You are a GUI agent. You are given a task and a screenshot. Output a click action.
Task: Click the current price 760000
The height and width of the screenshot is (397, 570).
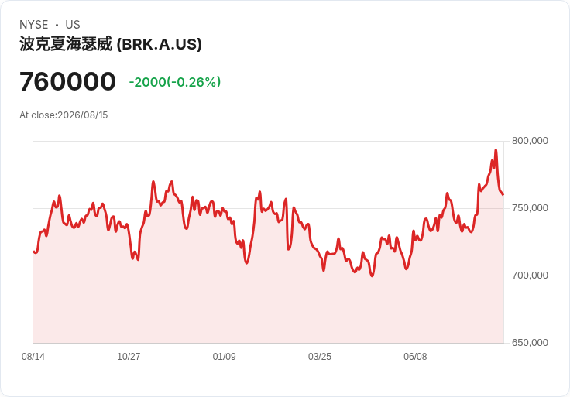(x=67, y=81)
